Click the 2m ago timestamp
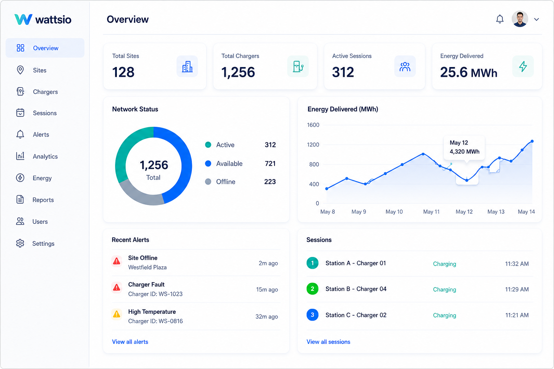The height and width of the screenshot is (369, 554). 268,263
